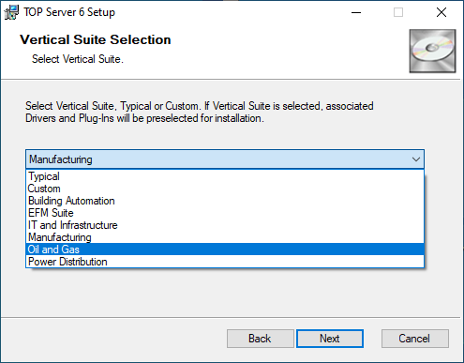Click the disabled maximize window button
Screen dimensions: 464x363
(398, 12)
